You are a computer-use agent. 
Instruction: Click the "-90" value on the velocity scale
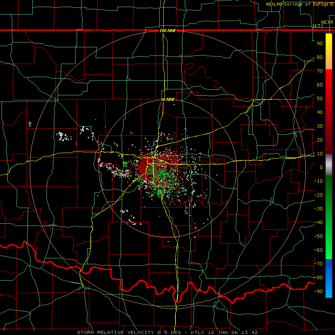pyautogui.click(x=318, y=291)
